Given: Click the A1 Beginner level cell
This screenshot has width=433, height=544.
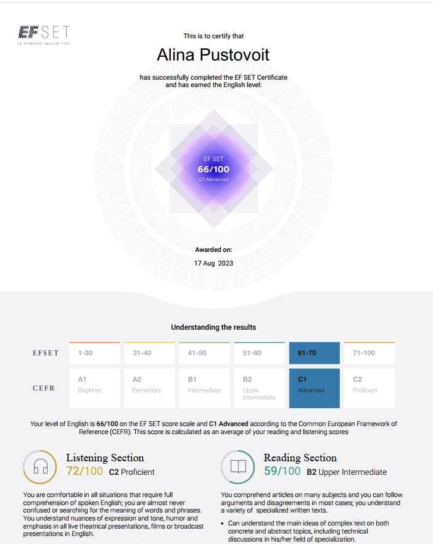Looking at the screenshot, I should click(94, 388).
